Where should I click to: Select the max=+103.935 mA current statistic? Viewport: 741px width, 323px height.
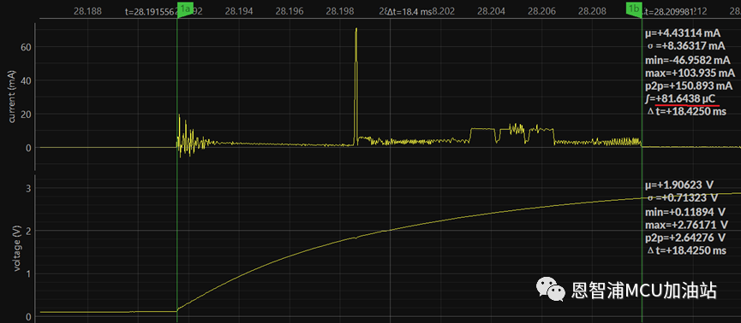pyautogui.click(x=690, y=73)
